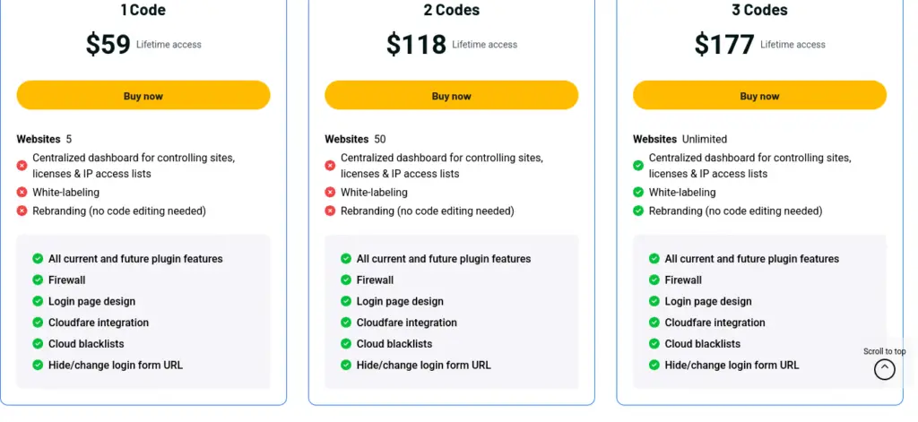
Task: Click green check beside Login page design, 3 Codes
Action: point(654,302)
